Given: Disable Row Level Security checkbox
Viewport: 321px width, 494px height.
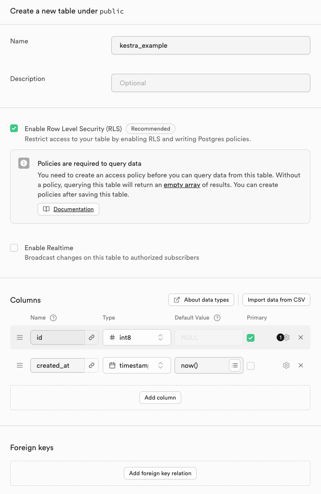Looking at the screenshot, I should pyautogui.click(x=14, y=129).
